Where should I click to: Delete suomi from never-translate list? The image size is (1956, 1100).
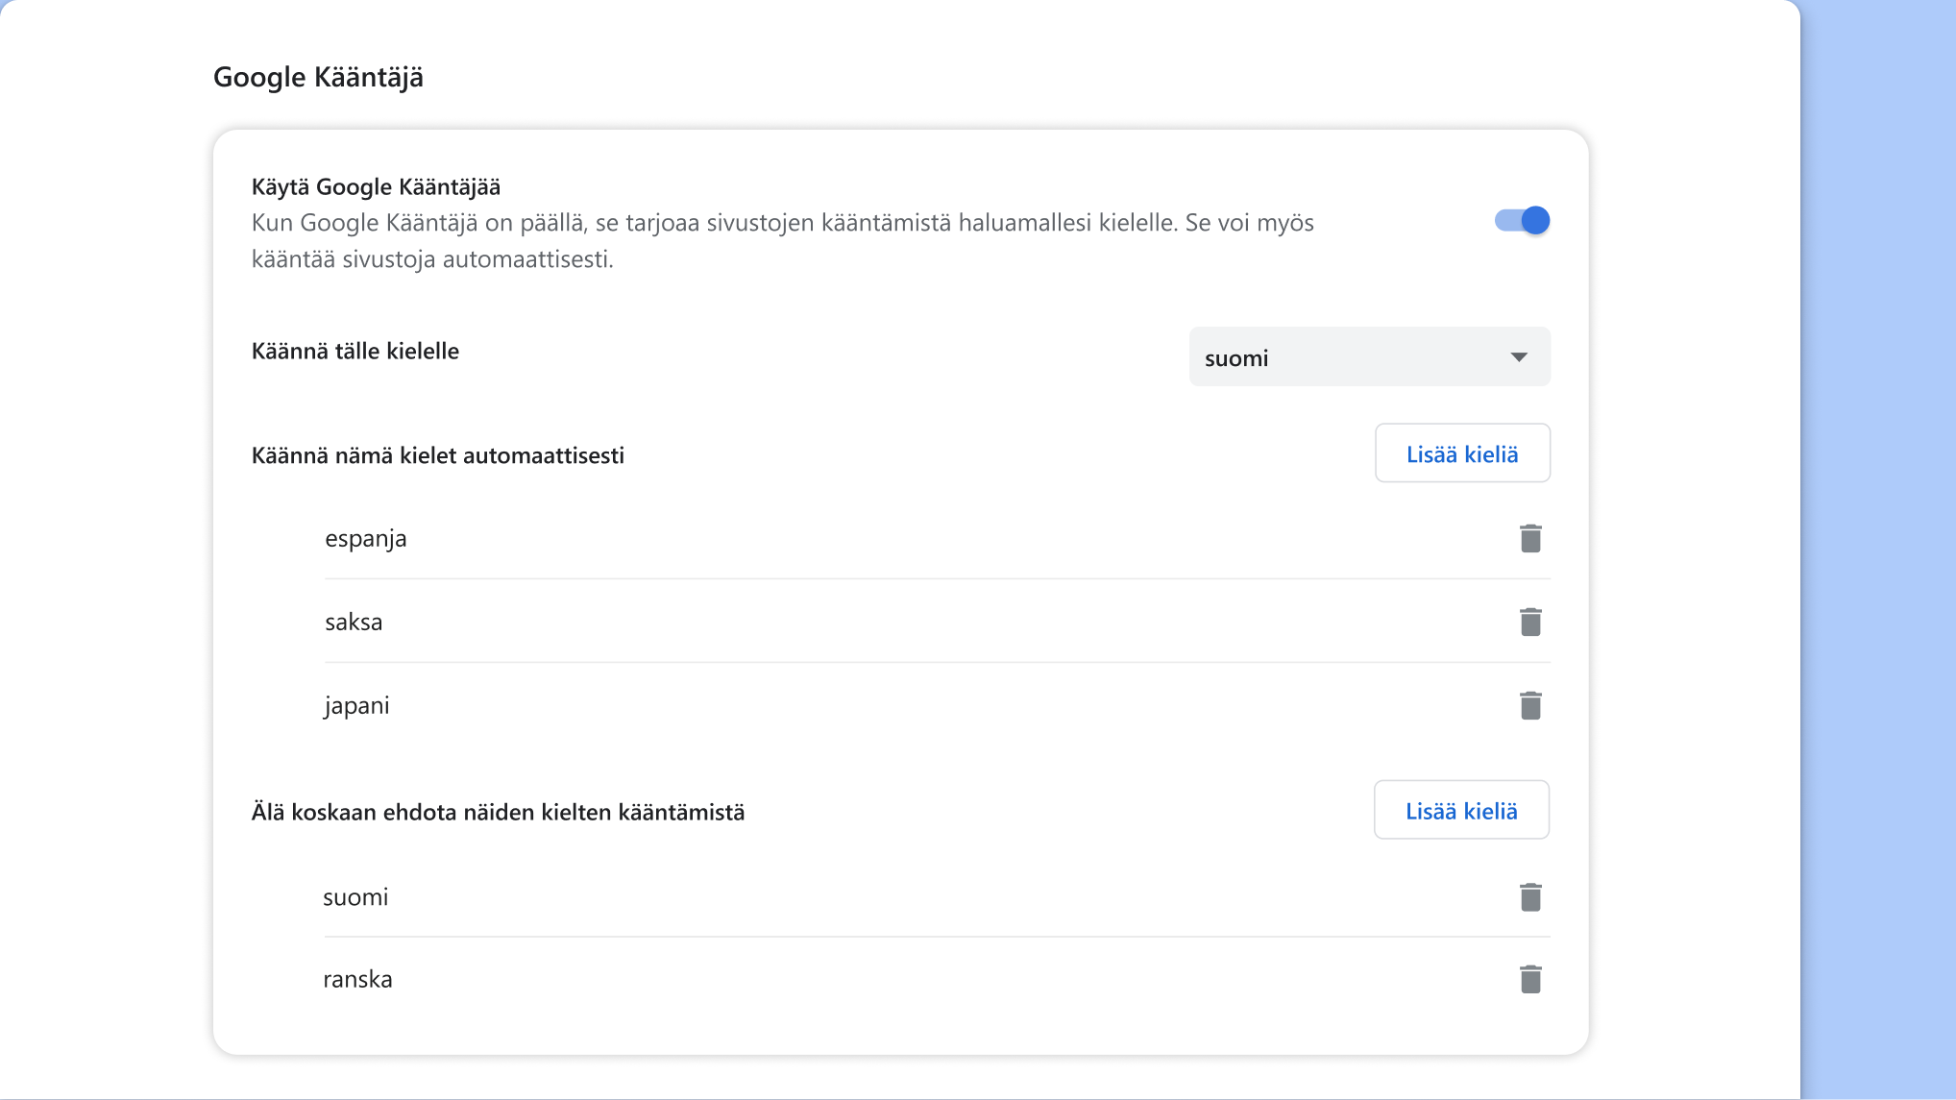(x=1530, y=897)
